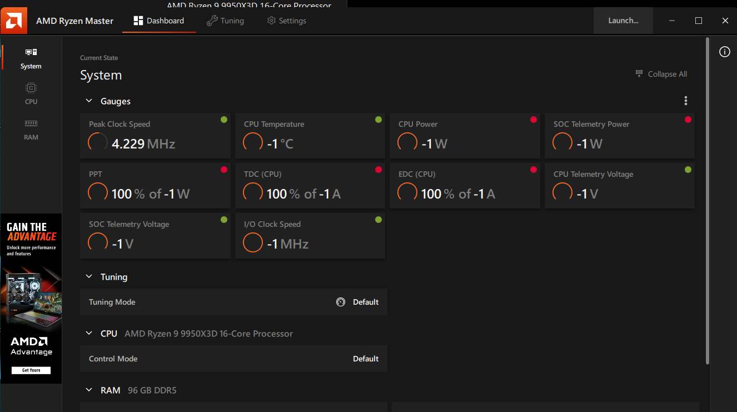Click the Peak Clock Speed gauge ring
This screenshot has width=737, height=412.
tap(98, 143)
